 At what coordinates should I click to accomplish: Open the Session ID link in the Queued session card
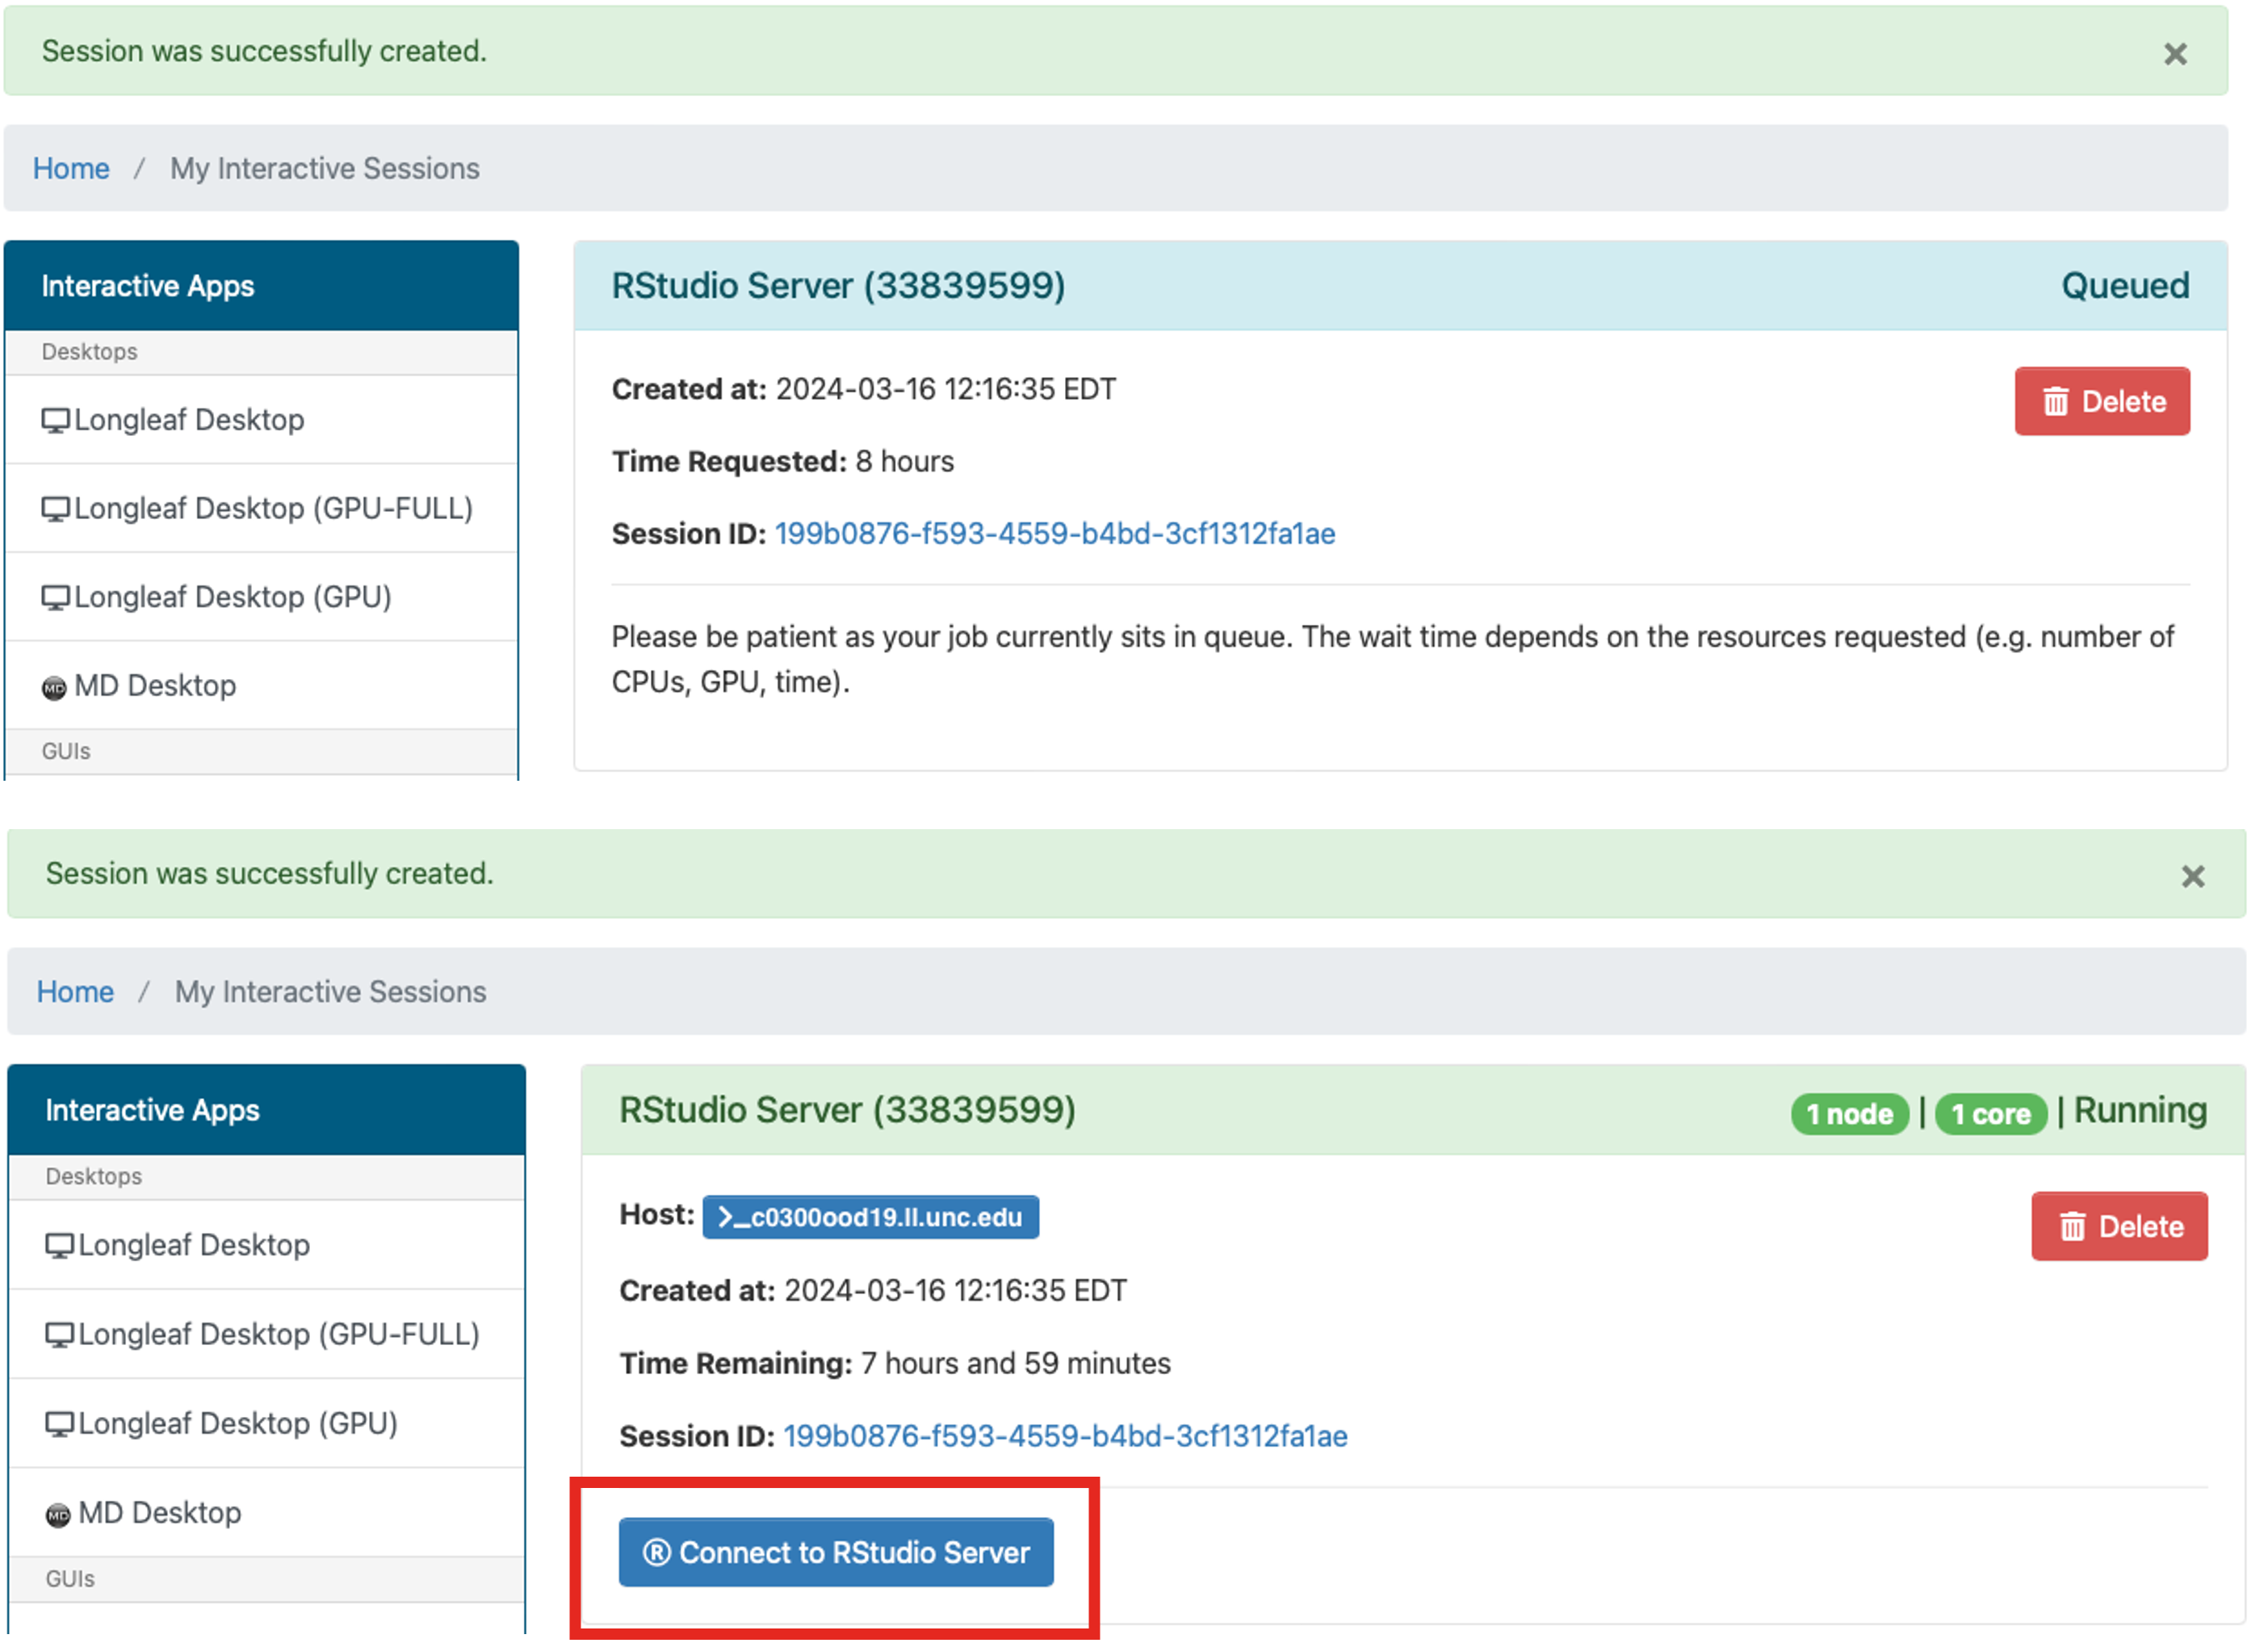coord(1056,534)
